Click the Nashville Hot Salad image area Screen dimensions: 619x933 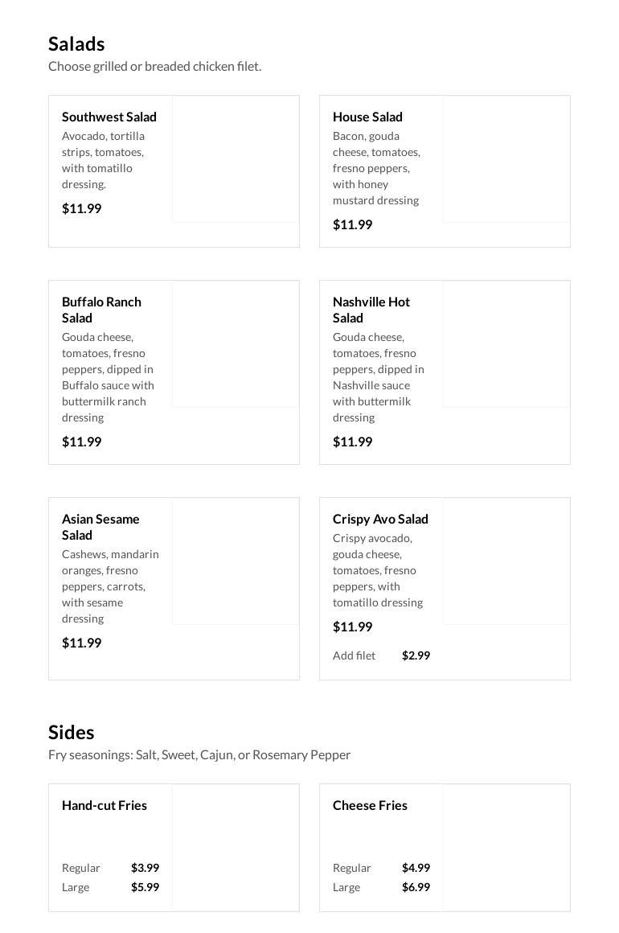coord(506,343)
